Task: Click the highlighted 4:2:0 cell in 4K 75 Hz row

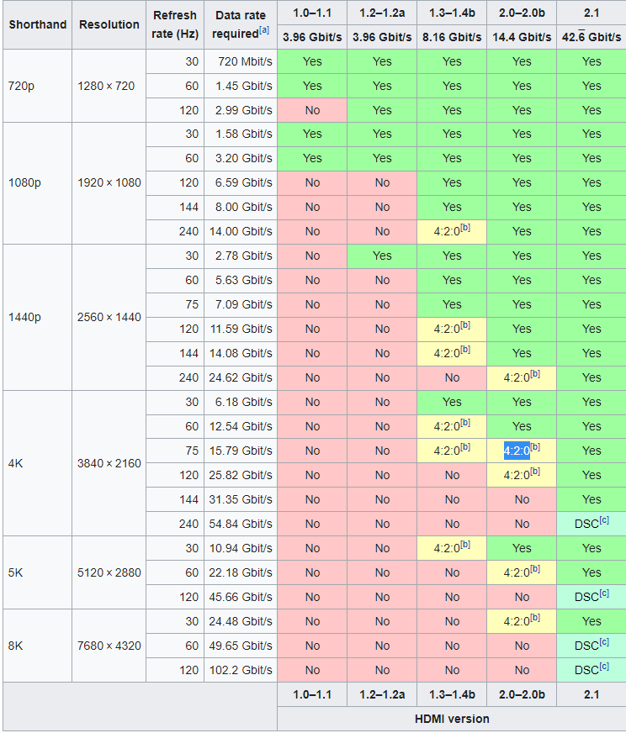Action: click(x=516, y=451)
